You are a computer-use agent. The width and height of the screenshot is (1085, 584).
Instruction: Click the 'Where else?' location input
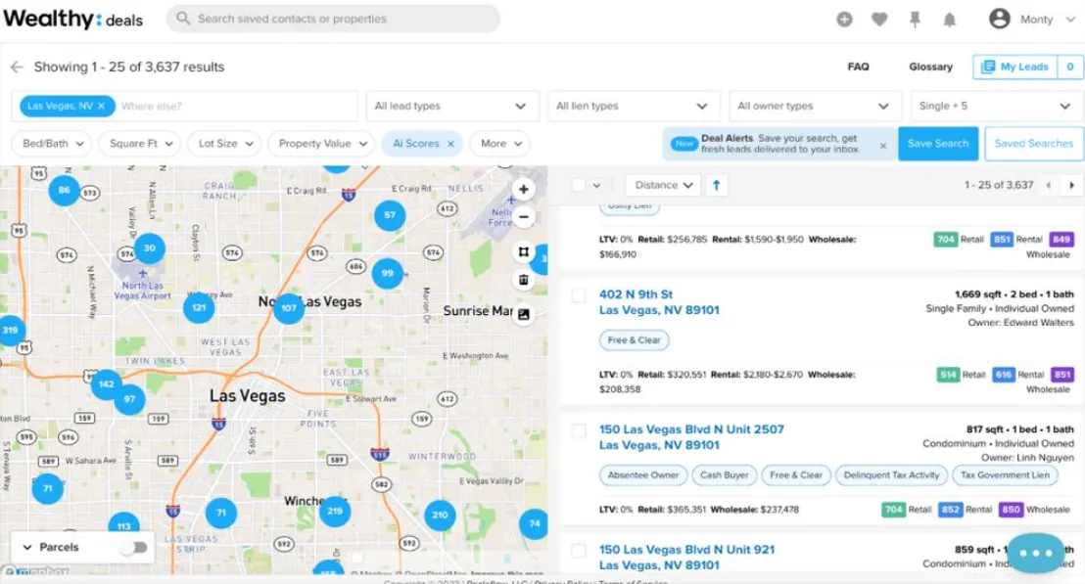click(x=235, y=106)
